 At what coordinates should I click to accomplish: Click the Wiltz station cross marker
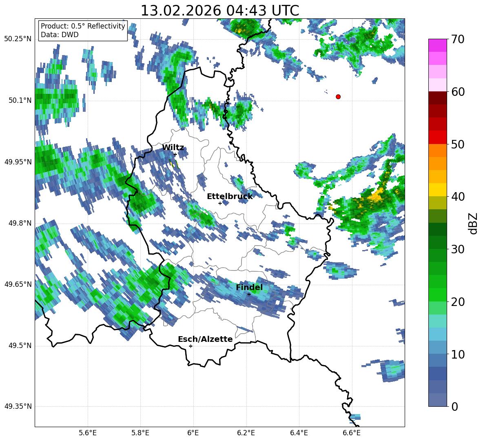[175, 154]
